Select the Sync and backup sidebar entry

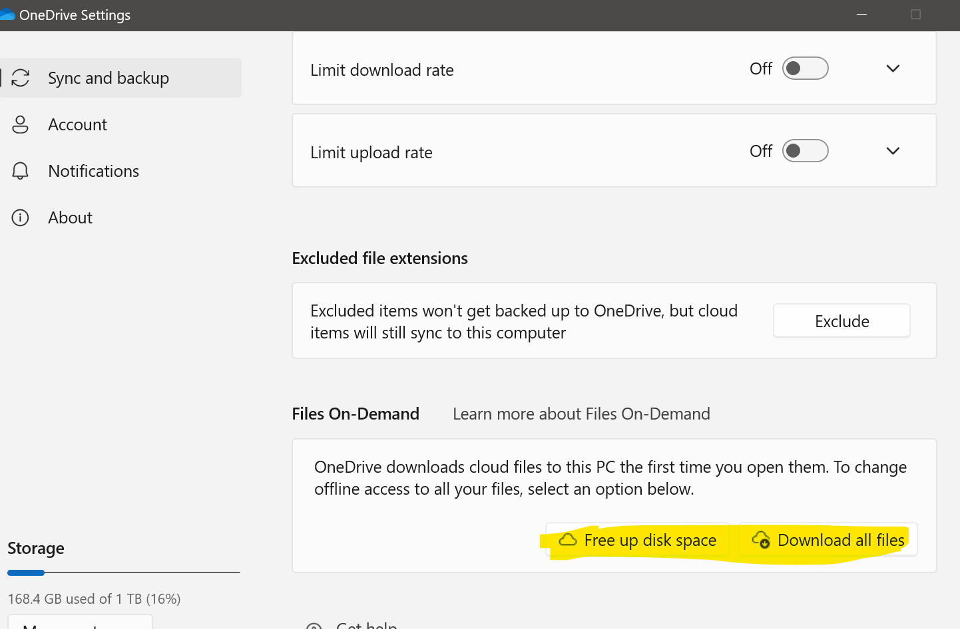108,78
